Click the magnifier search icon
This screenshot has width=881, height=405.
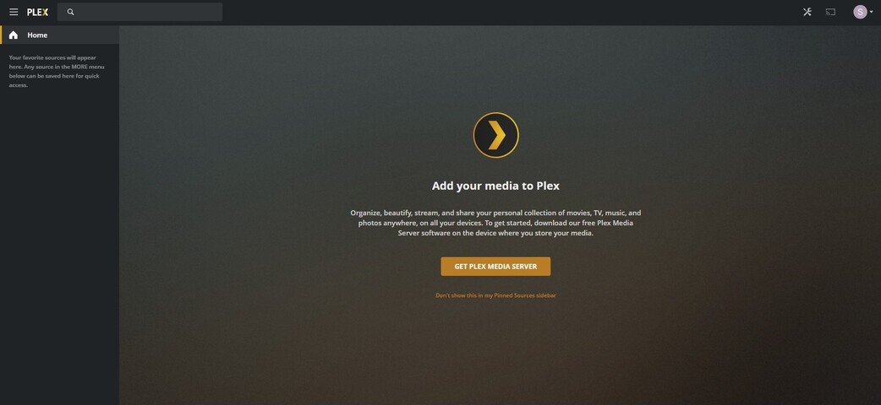(x=70, y=12)
